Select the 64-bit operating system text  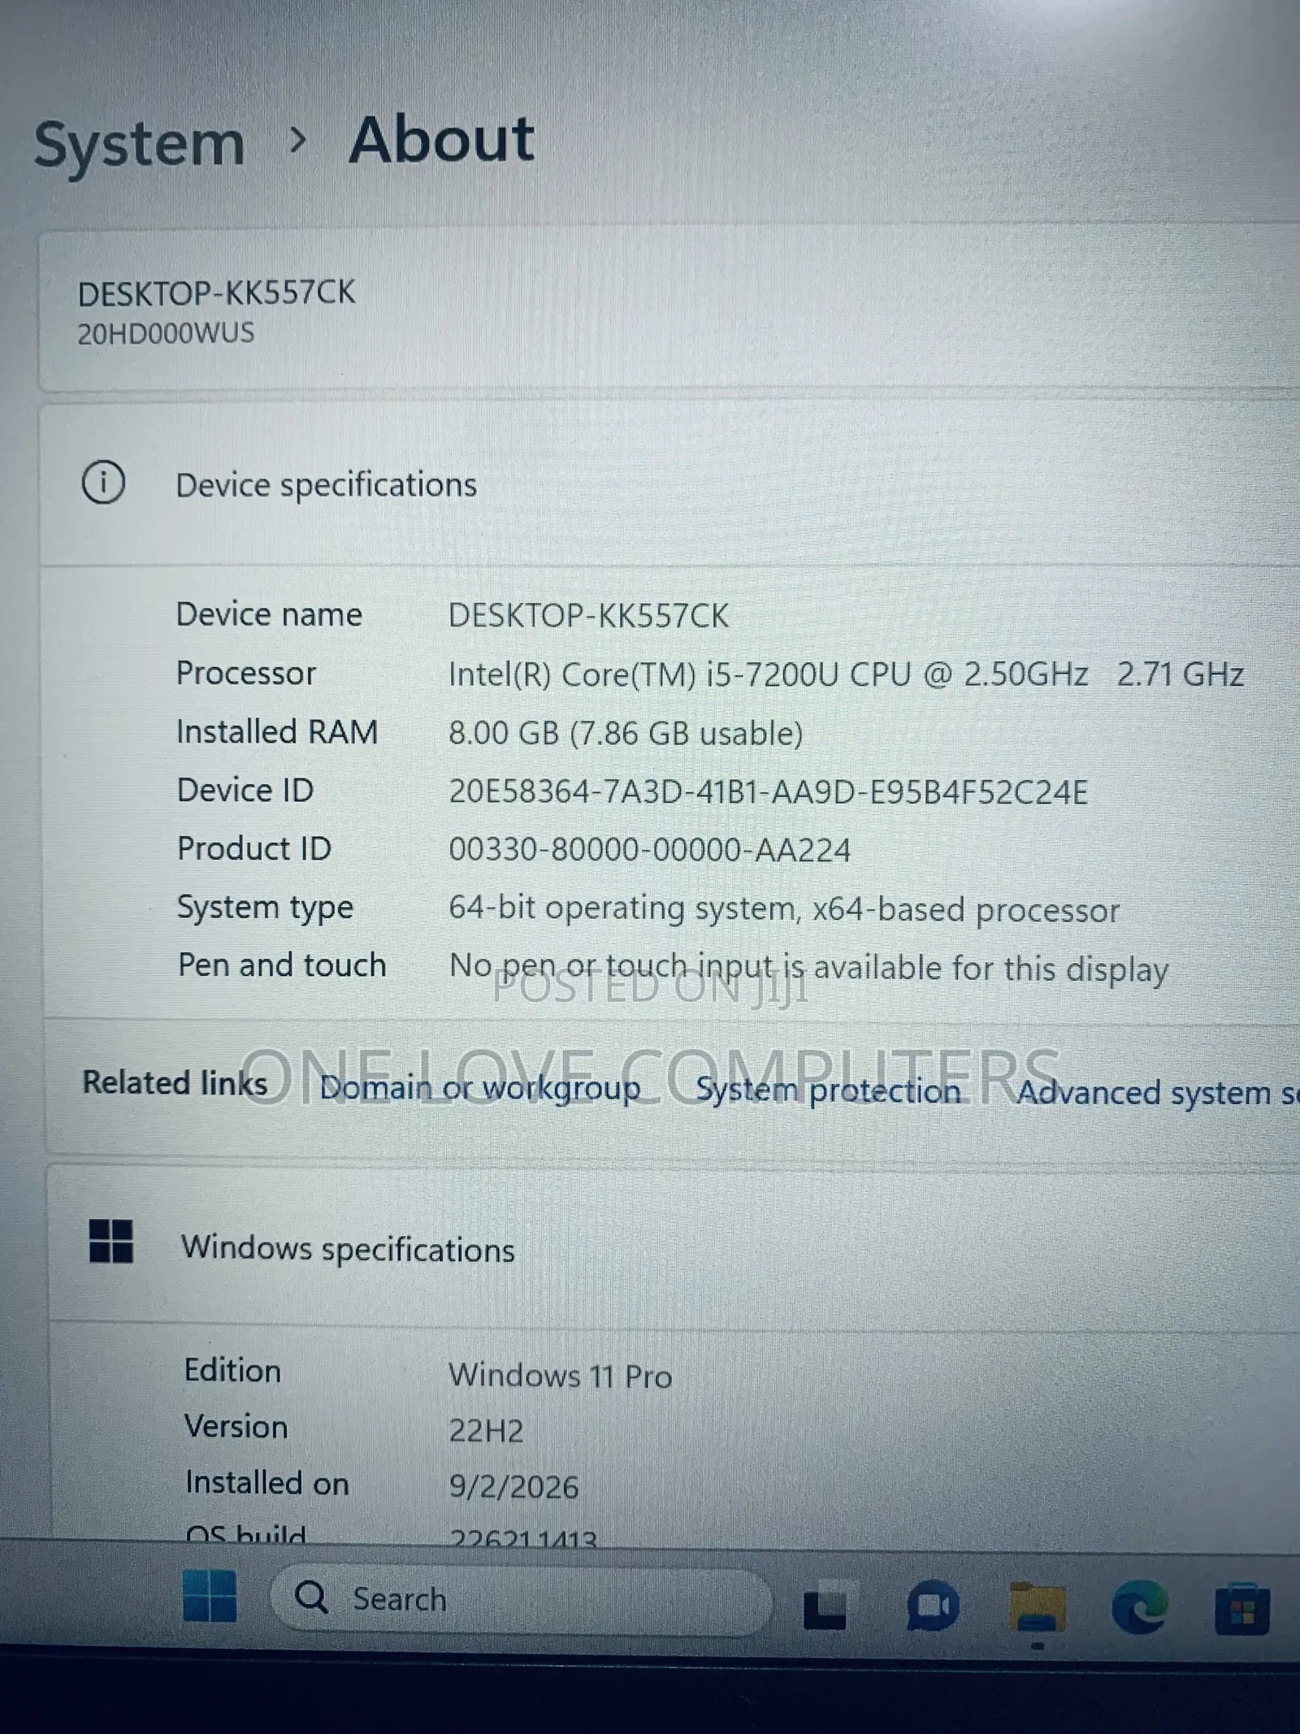point(784,909)
